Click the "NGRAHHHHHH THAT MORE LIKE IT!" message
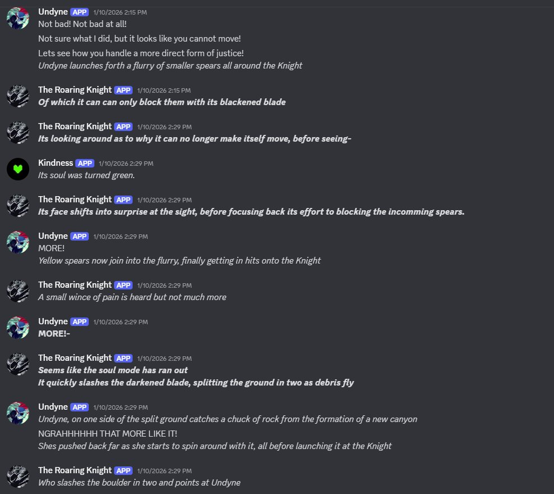The height and width of the screenshot is (494, 554). pyautogui.click(x=107, y=433)
